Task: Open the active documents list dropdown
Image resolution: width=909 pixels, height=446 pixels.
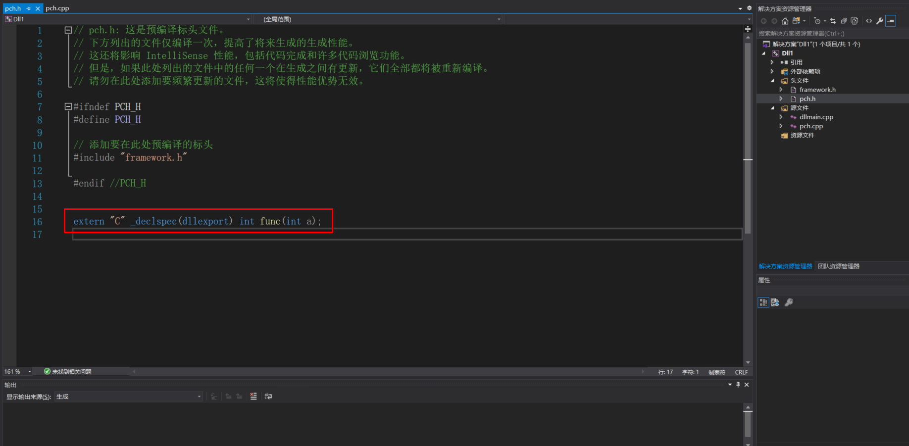Action: coord(740,8)
